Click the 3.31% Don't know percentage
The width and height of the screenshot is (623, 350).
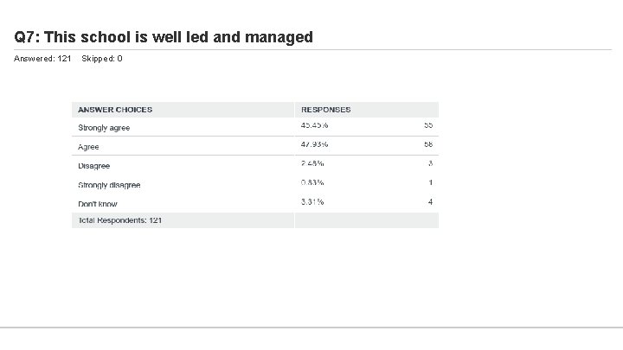(312, 201)
